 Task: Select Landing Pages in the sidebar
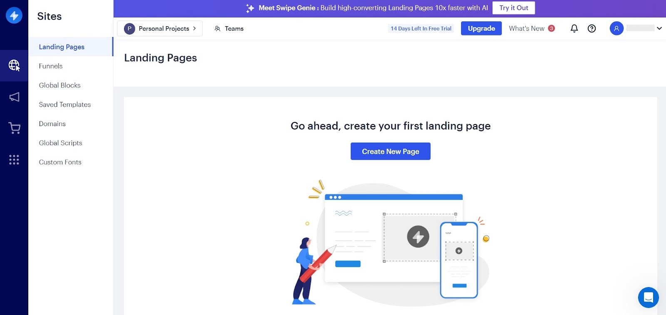point(70,47)
